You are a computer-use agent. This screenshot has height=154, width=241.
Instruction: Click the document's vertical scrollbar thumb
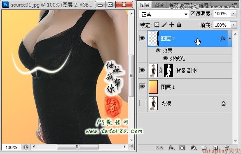pos(131,76)
